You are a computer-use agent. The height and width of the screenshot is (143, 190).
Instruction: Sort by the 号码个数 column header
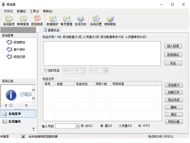pos(102,84)
